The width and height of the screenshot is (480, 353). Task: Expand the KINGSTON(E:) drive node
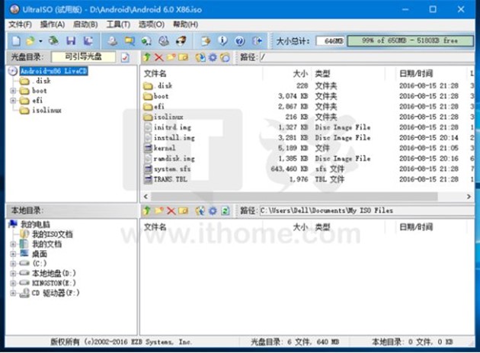[x=13, y=282]
